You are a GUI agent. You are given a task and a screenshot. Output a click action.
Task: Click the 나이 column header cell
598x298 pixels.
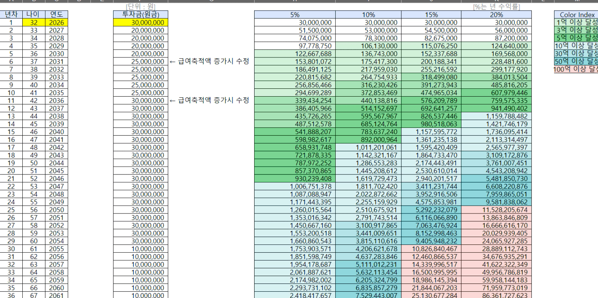33,15
